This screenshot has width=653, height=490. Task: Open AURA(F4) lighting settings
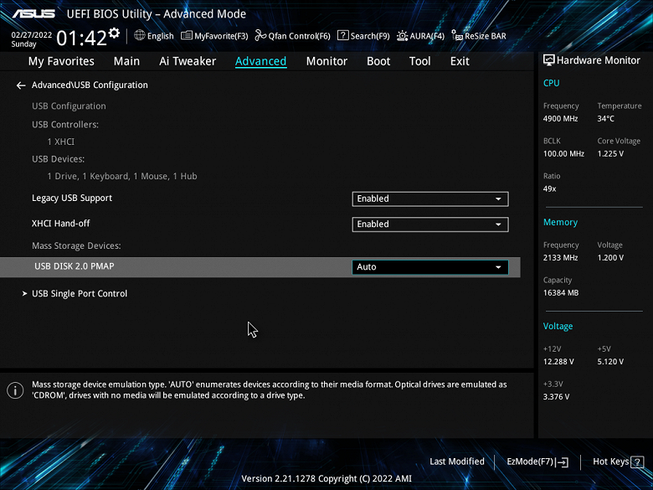420,36
